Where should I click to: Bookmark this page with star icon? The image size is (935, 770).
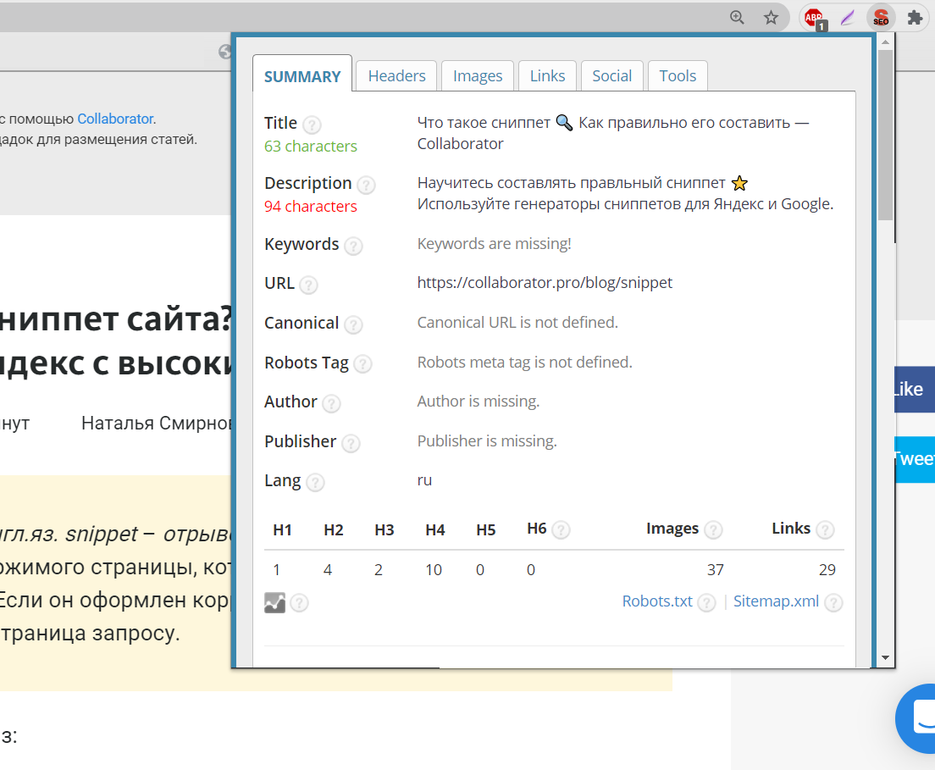pos(771,18)
